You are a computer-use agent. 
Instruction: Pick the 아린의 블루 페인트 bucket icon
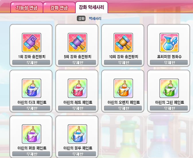pos(77,134)
